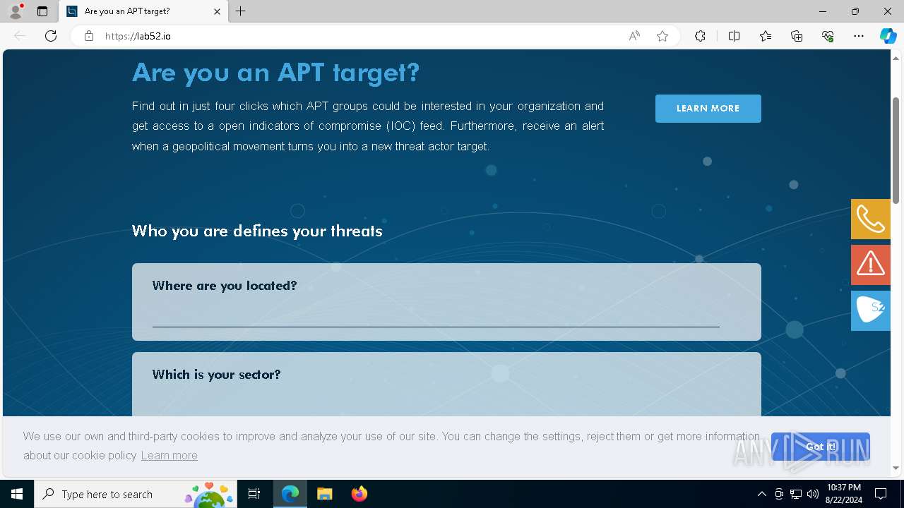This screenshot has height=508, width=904.
Task: Activate the Read aloud icon
Action: (x=634, y=36)
